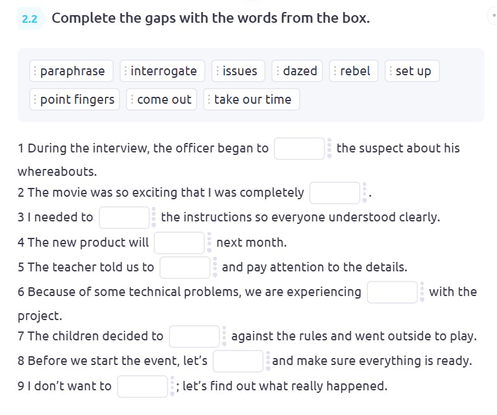Click the gap after 'teacher told us to'

tap(185, 268)
